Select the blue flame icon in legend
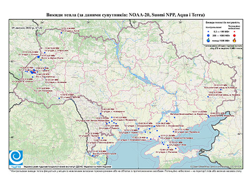Screen dimensions: 251x178 (x=209, y=40)
